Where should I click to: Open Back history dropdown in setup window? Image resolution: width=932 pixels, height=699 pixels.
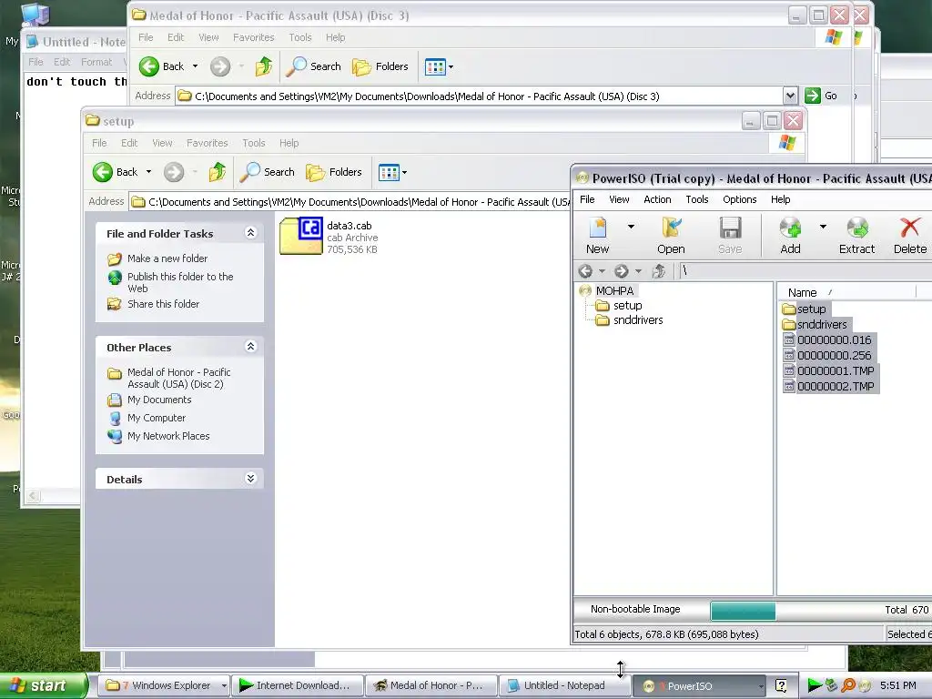[x=148, y=172]
